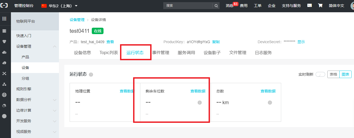Switch to the 事件管理 tab
The width and height of the screenshot is (354, 138).
(161, 53)
